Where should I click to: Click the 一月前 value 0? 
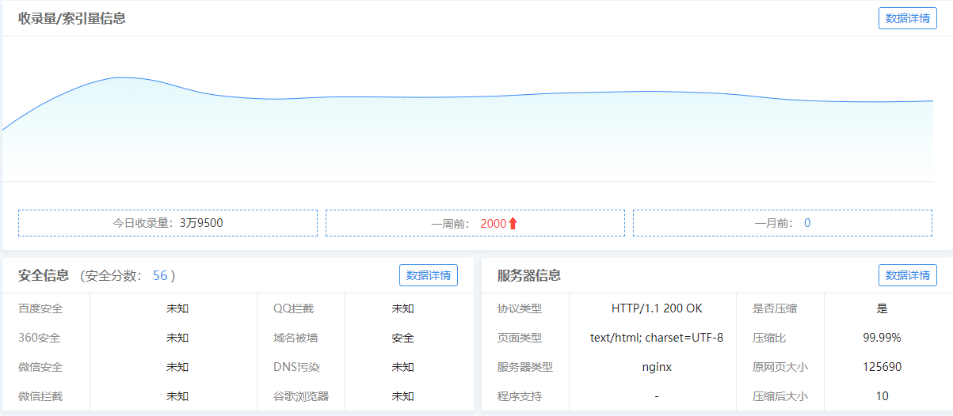coord(807,223)
